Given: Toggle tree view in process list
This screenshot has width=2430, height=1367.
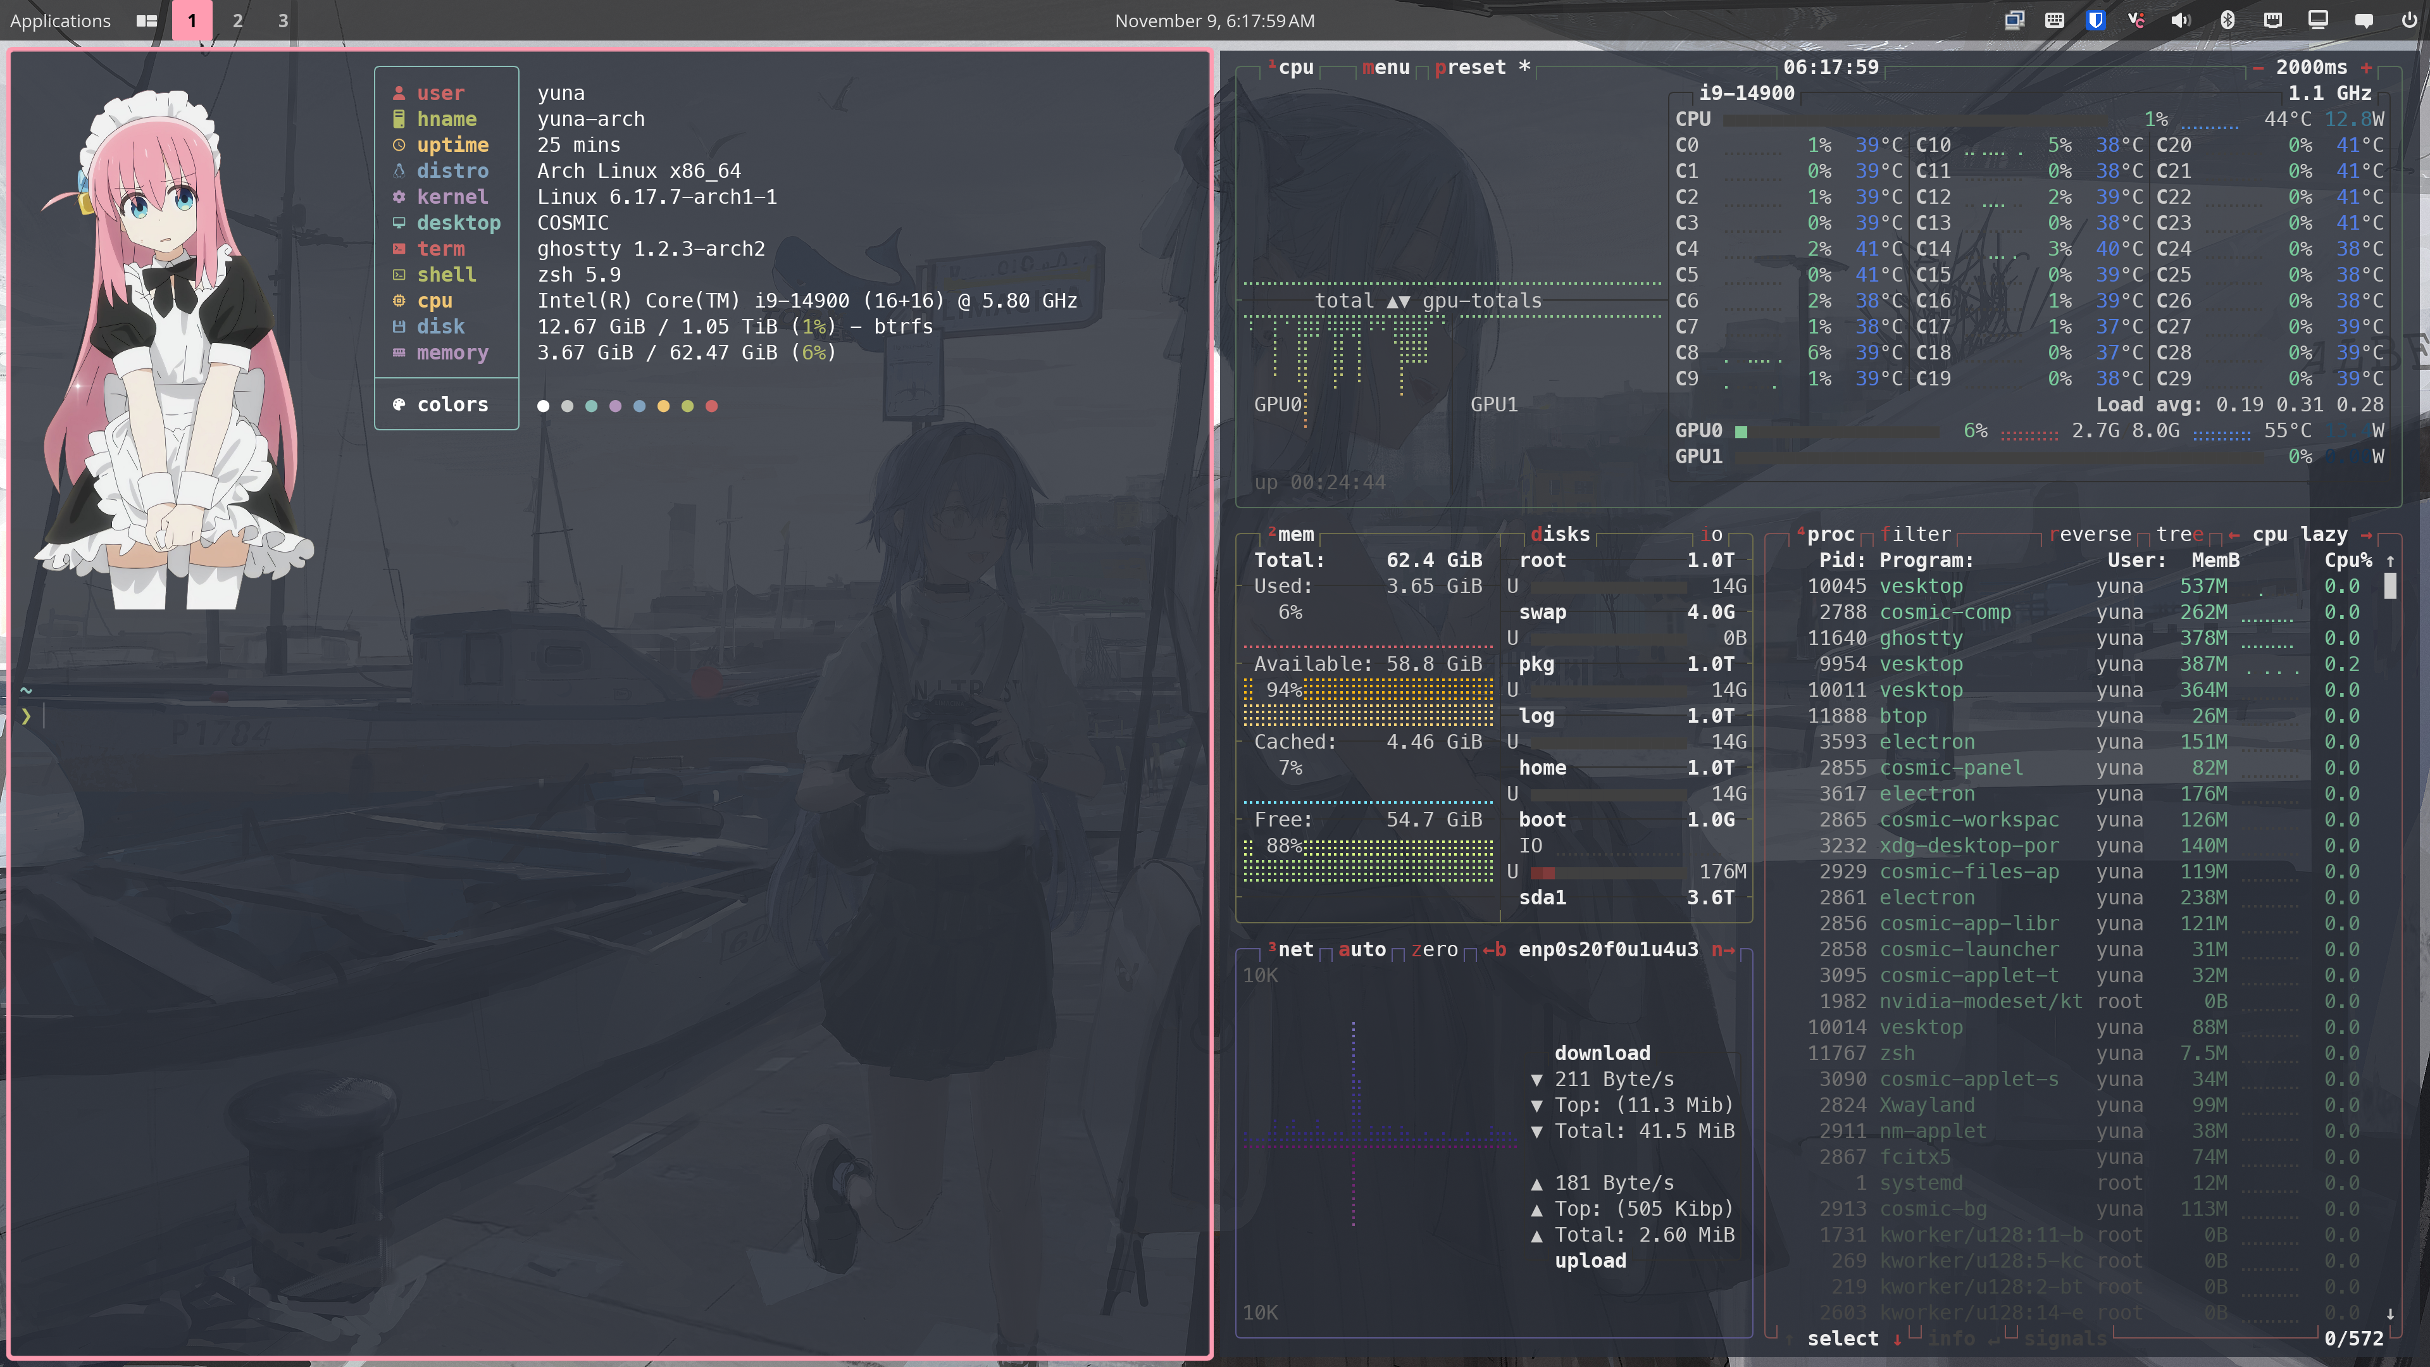Looking at the screenshot, I should 2179,534.
